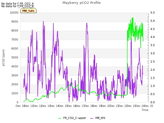Viewport: 164px width, 123px height.
Task: Click the 3.5 right-axis tick label
Action: tap(152, 45)
